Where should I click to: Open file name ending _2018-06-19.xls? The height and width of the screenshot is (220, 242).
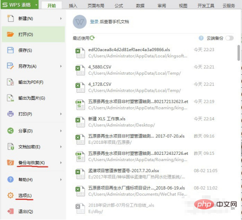click(x=137, y=188)
